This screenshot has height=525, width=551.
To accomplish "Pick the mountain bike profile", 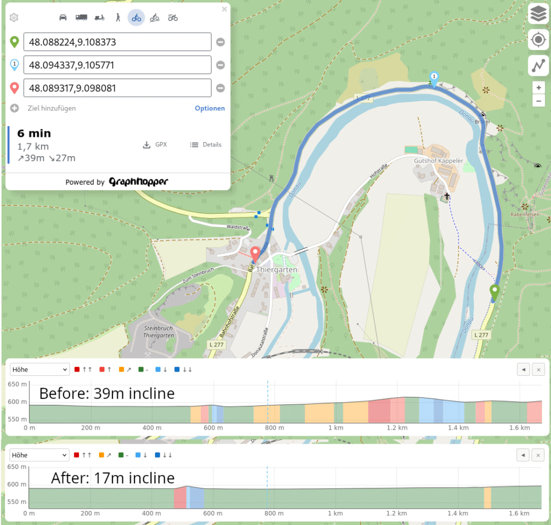I will 154,18.
